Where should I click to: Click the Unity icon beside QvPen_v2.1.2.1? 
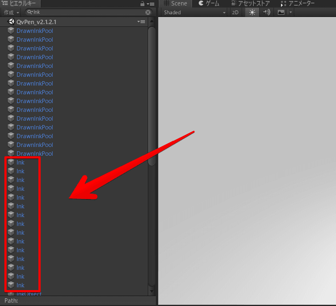(11, 21)
